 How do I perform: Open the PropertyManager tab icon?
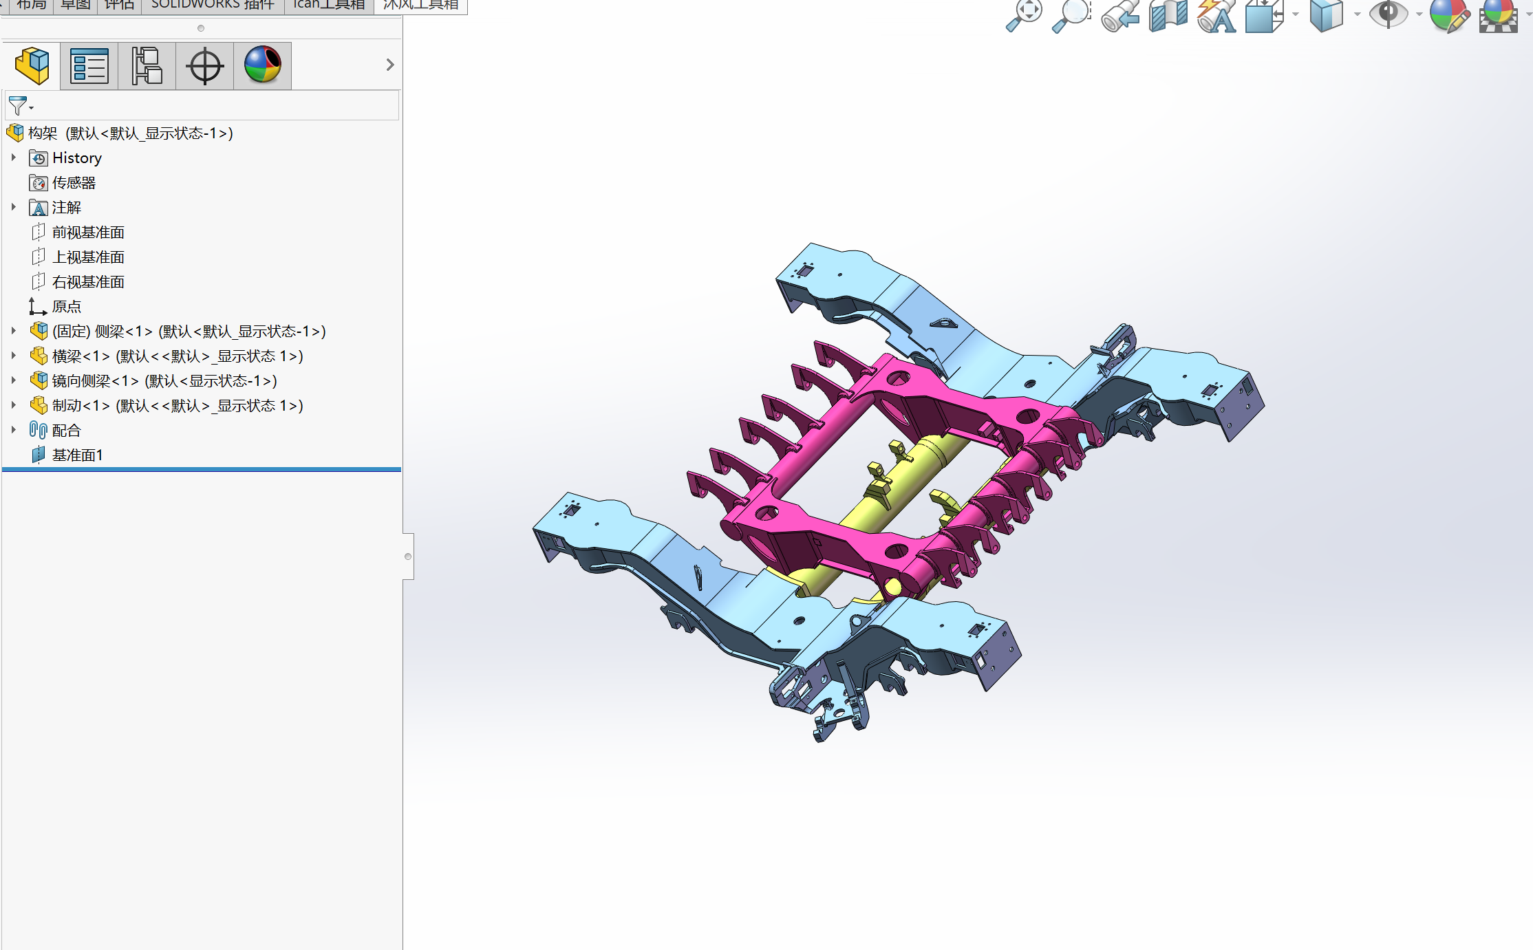pyautogui.click(x=89, y=66)
